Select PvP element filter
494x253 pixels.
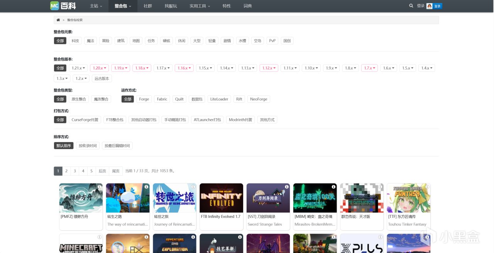pyautogui.click(x=272, y=41)
